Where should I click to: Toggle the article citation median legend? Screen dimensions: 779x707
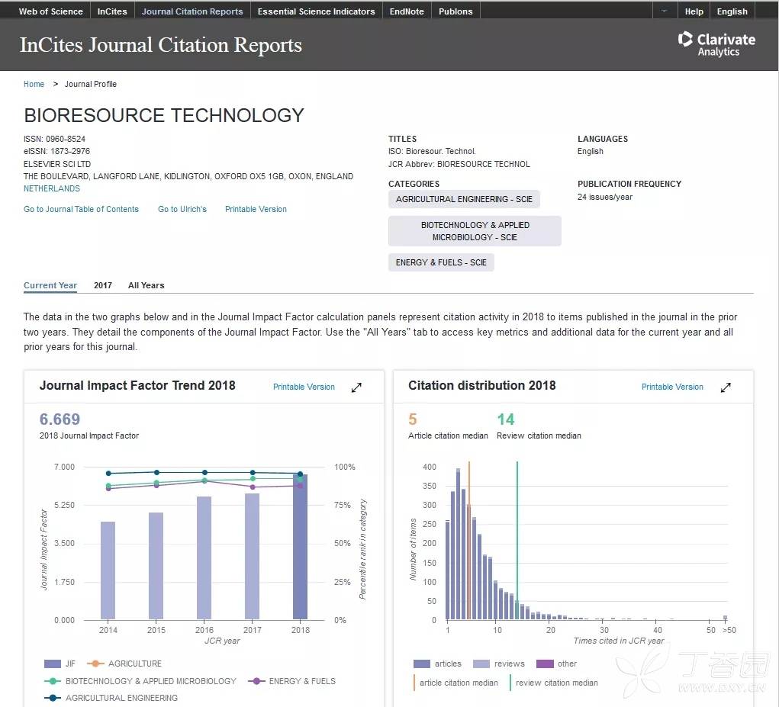(x=455, y=683)
